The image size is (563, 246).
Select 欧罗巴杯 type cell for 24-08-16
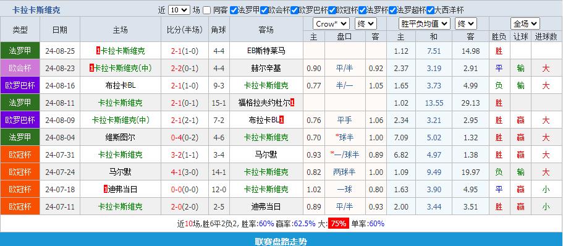tap(20, 85)
